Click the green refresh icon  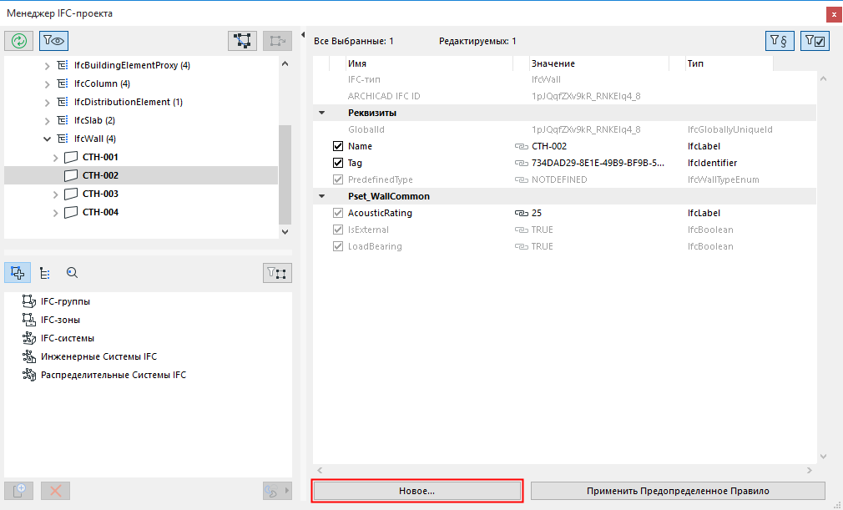(x=18, y=40)
